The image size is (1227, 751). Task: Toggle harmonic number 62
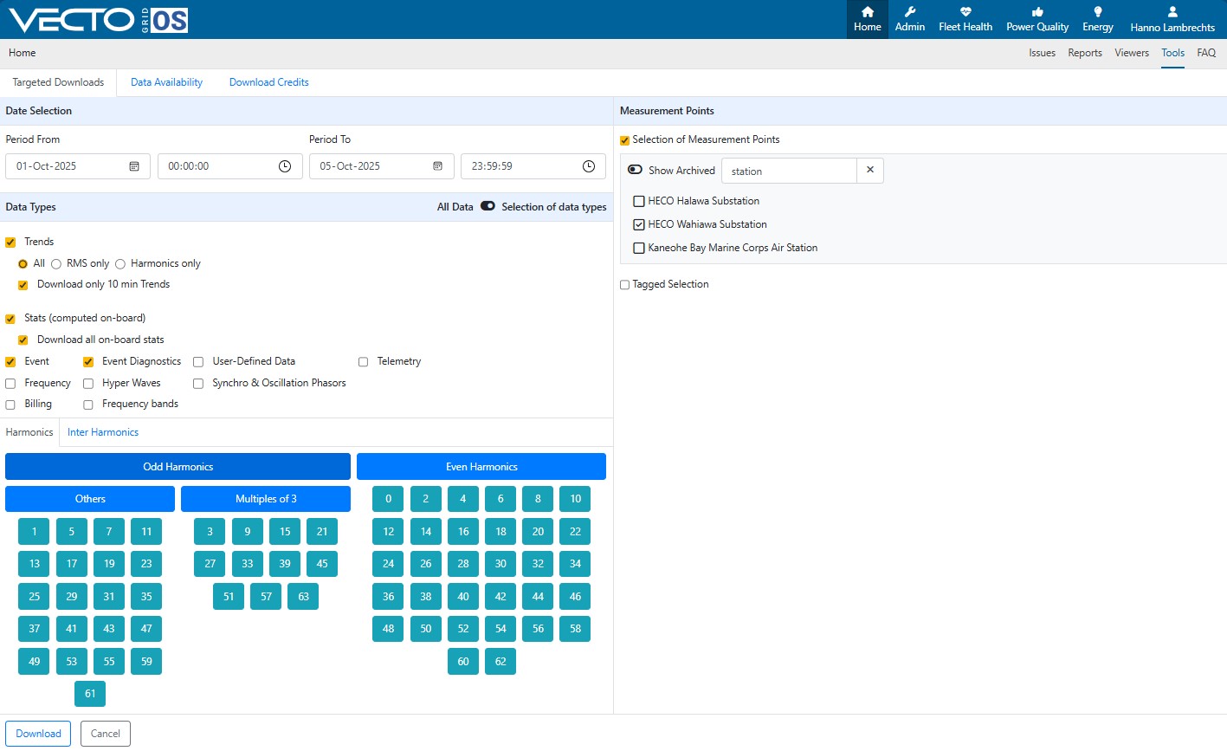(500, 662)
